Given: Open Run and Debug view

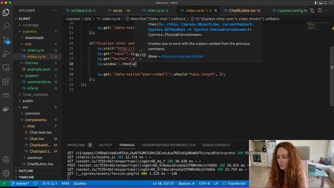Looking at the screenshot, I should click(x=6, y=53).
